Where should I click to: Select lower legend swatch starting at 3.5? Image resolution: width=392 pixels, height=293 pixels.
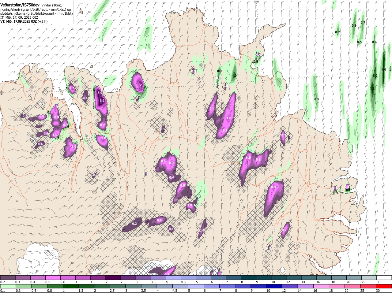click(149, 286)
